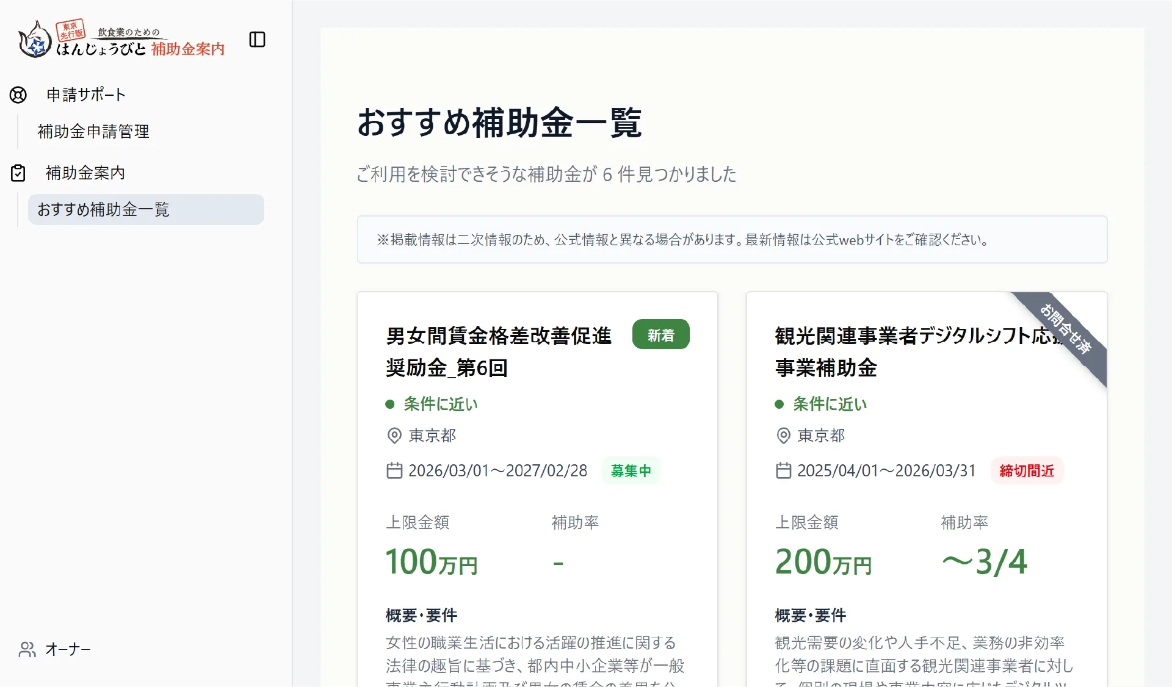The width and height of the screenshot is (1172, 687).
Task: Click the location pin on the 観光関連 card
Action: tap(783, 435)
